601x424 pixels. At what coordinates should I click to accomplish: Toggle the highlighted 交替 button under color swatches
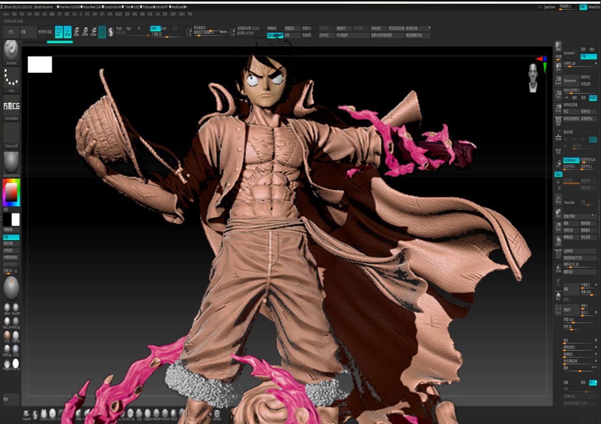[x=11, y=237]
